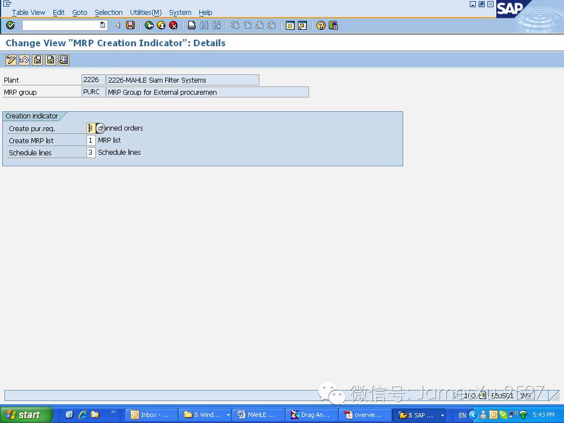The width and height of the screenshot is (564, 423).
Task: Open the Customize Local Layout icon
Action: click(333, 25)
